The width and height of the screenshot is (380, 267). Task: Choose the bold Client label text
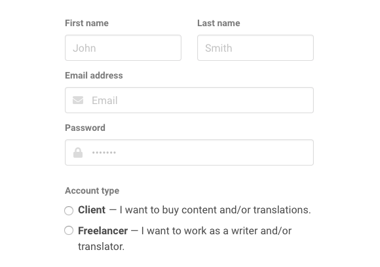click(92, 210)
